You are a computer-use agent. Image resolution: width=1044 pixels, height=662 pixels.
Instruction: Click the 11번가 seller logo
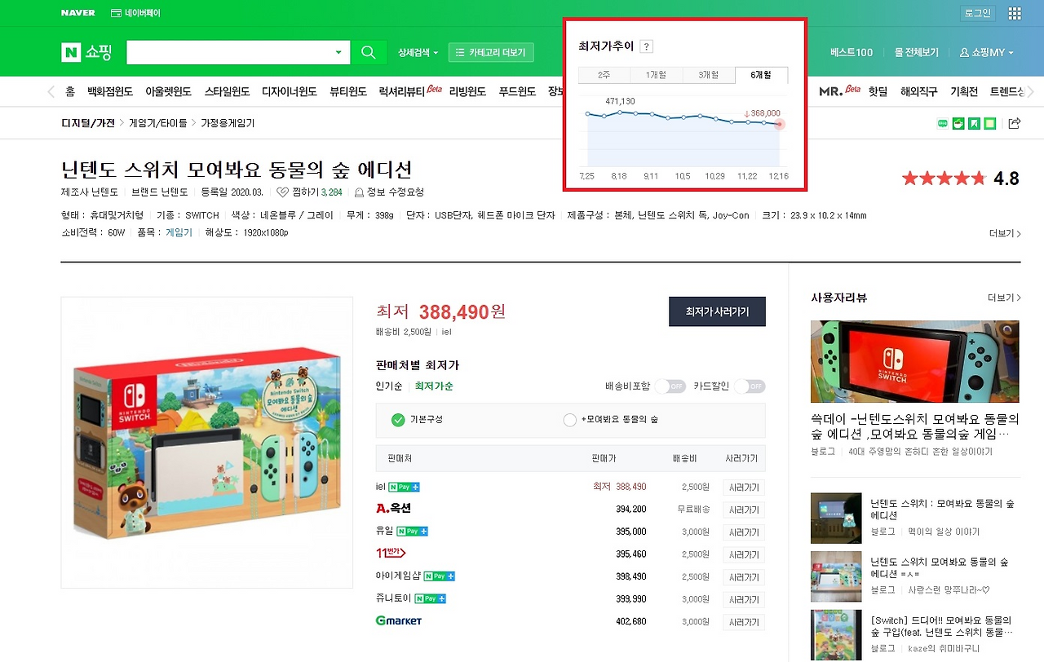pos(390,554)
